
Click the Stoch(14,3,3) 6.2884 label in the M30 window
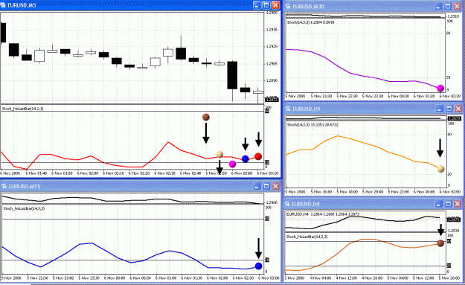pos(311,22)
